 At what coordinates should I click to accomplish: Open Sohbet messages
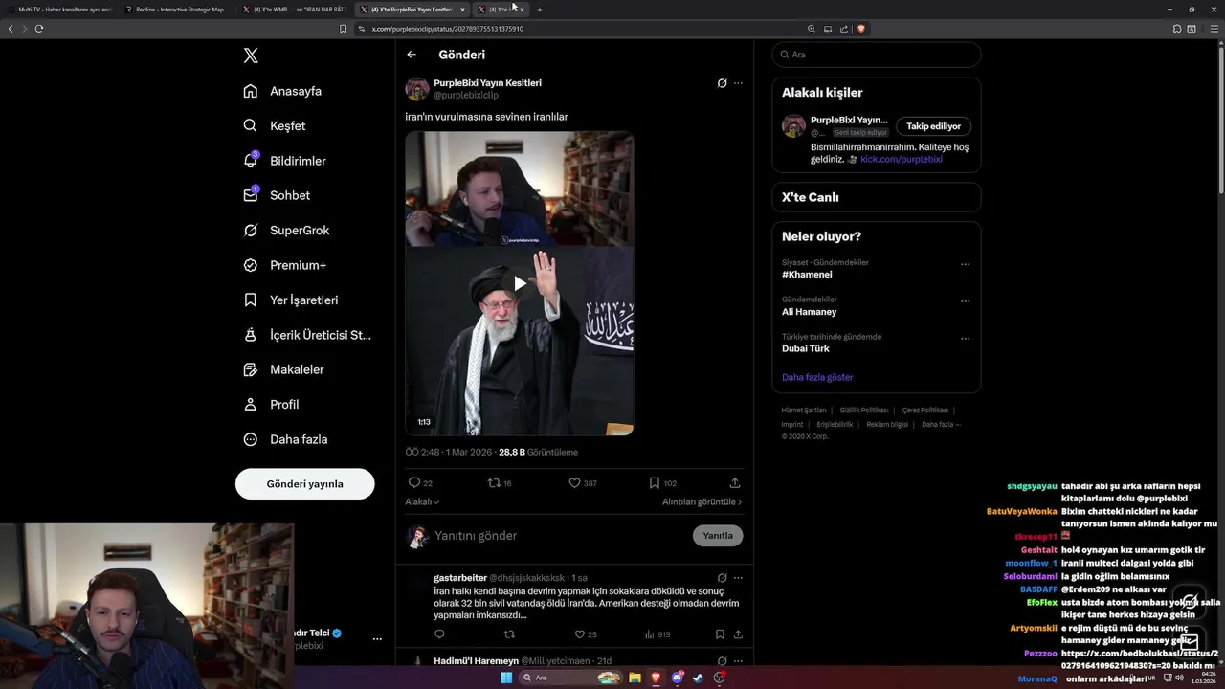point(277,195)
